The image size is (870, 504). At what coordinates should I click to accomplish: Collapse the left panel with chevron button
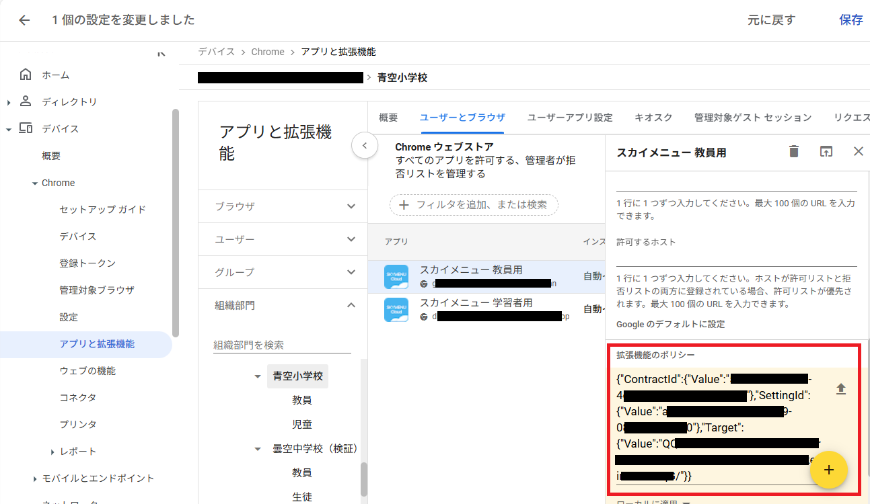365,145
